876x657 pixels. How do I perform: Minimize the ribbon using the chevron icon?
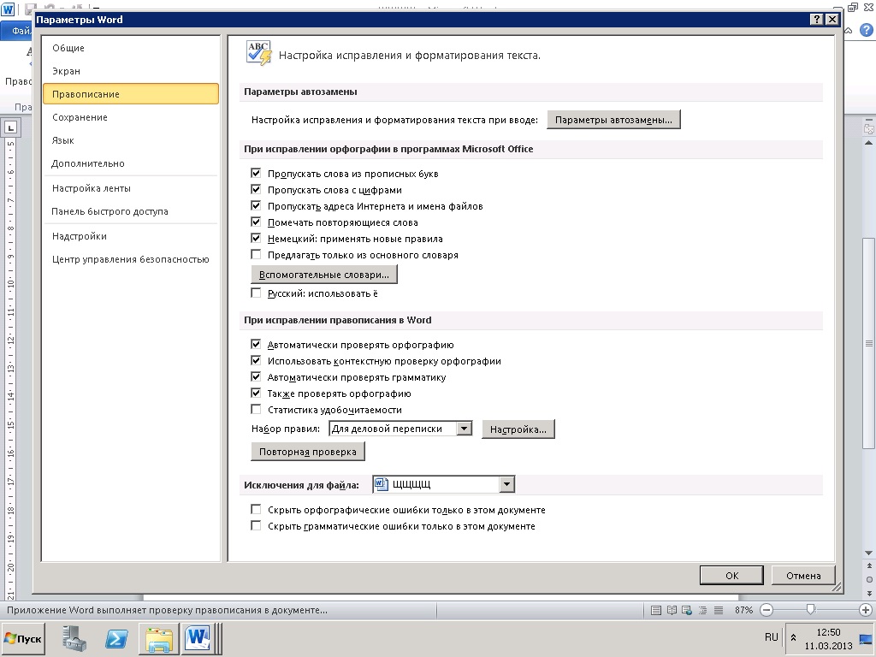pos(849,31)
